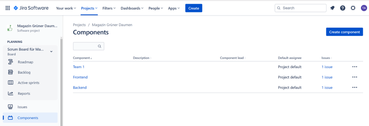
Task: Click the Jira Software logo
Action: click(31, 8)
